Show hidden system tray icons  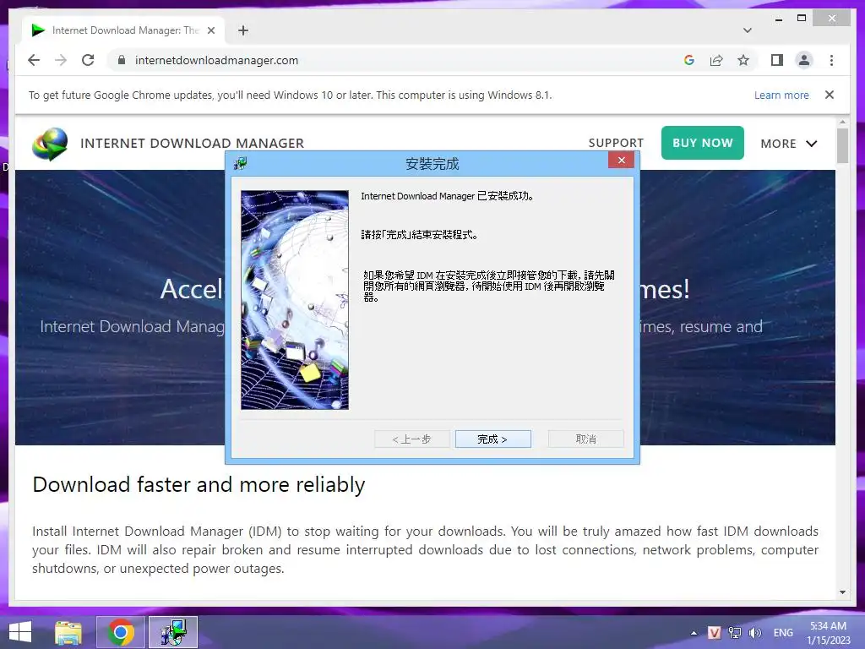pos(694,633)
